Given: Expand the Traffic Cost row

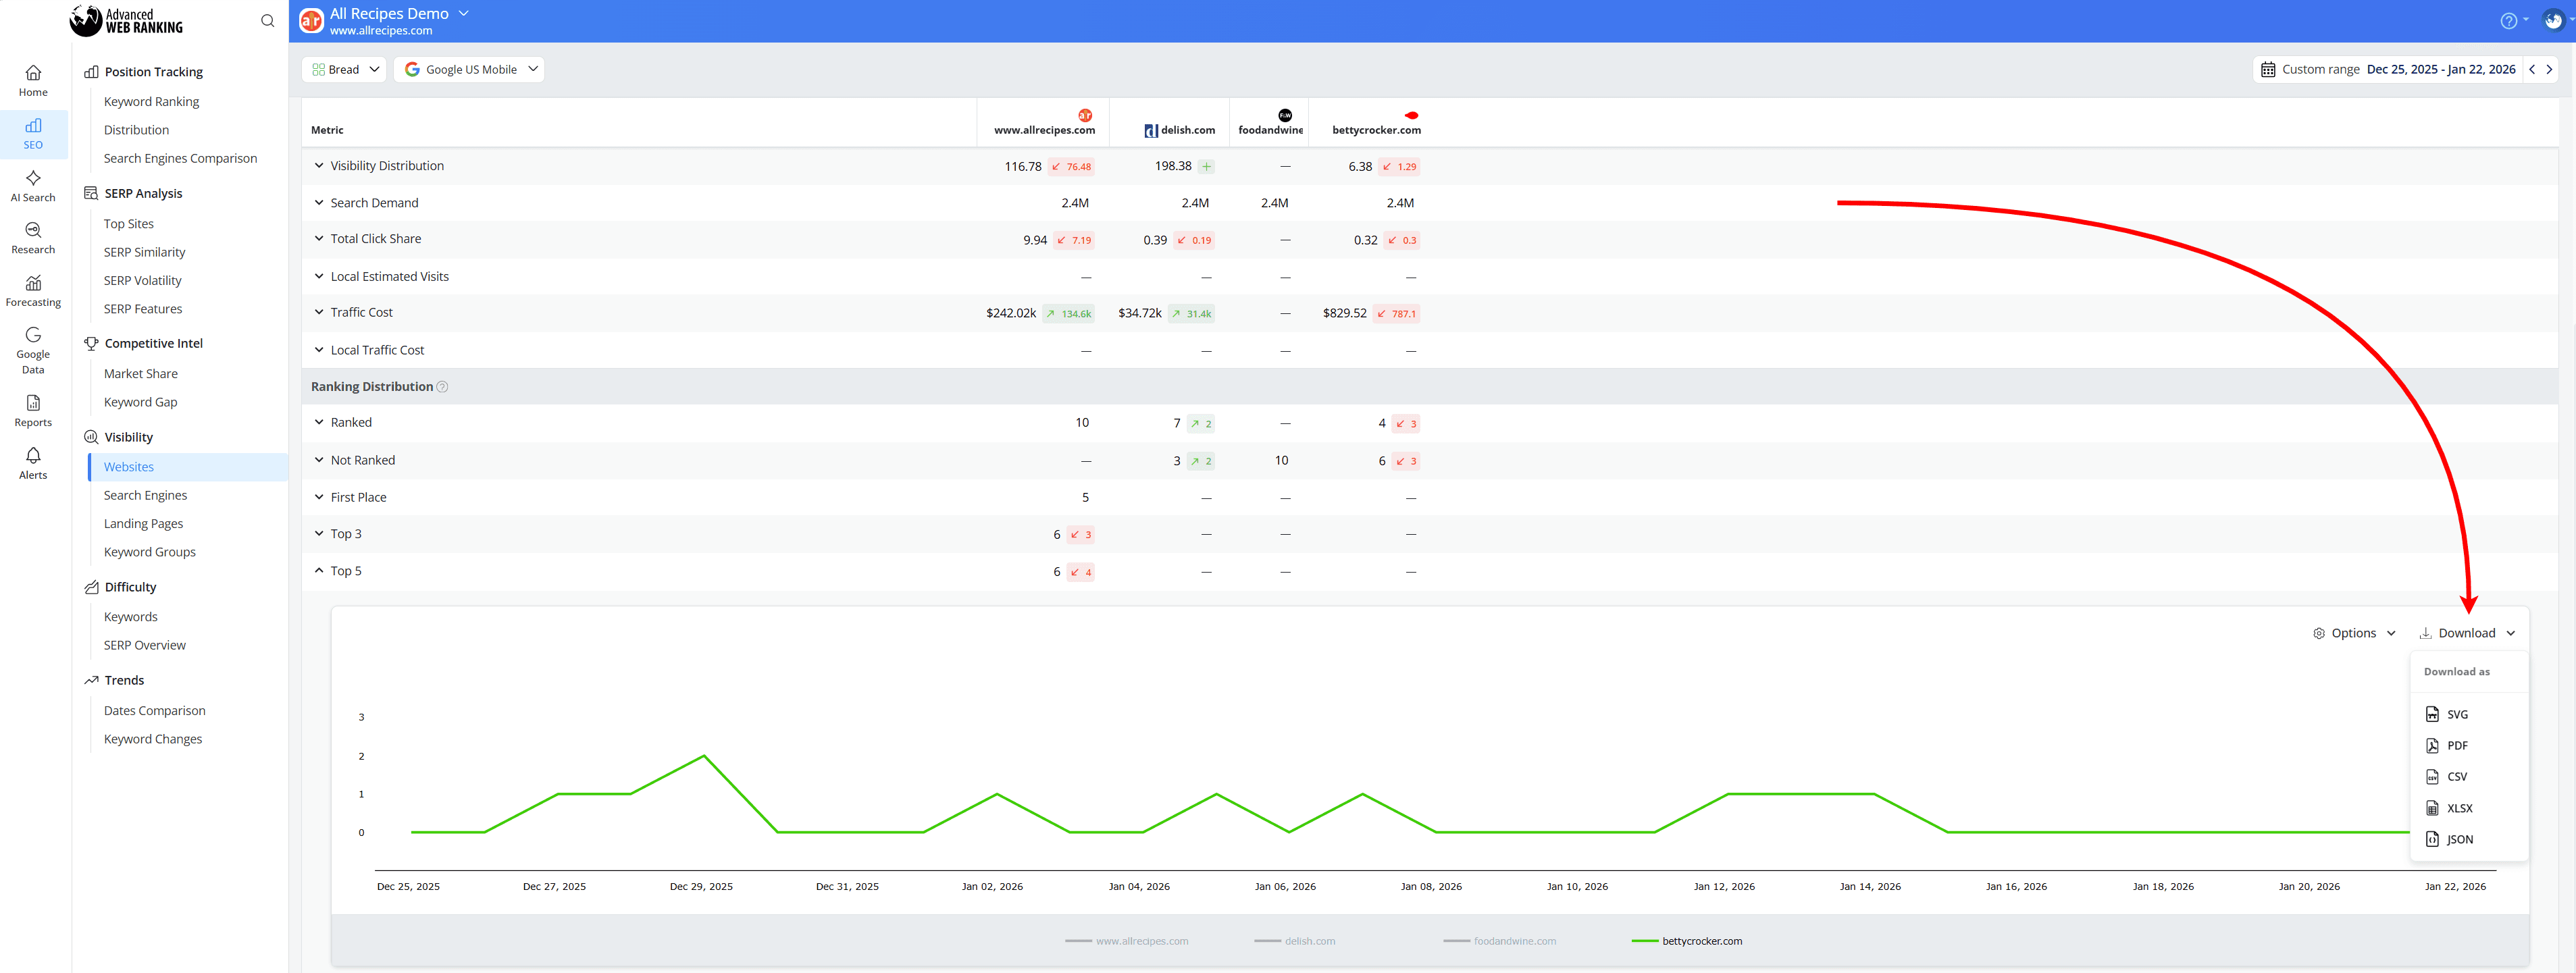Looking at the screenshot, I should (x=319, y=313).
